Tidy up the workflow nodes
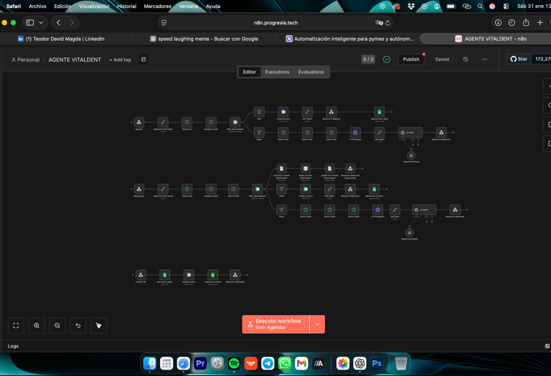The image size is (551, 376). pyautogui.click(x=99, y=325)
